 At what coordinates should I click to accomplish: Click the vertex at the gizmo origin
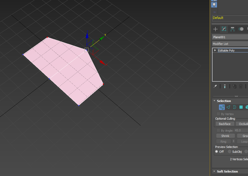pos(86,50)
